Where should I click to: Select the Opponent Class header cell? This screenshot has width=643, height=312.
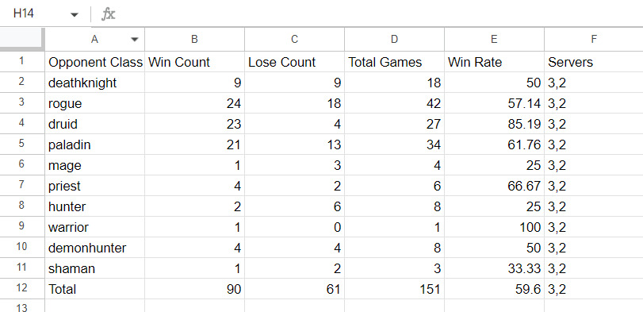pos(94,62)
